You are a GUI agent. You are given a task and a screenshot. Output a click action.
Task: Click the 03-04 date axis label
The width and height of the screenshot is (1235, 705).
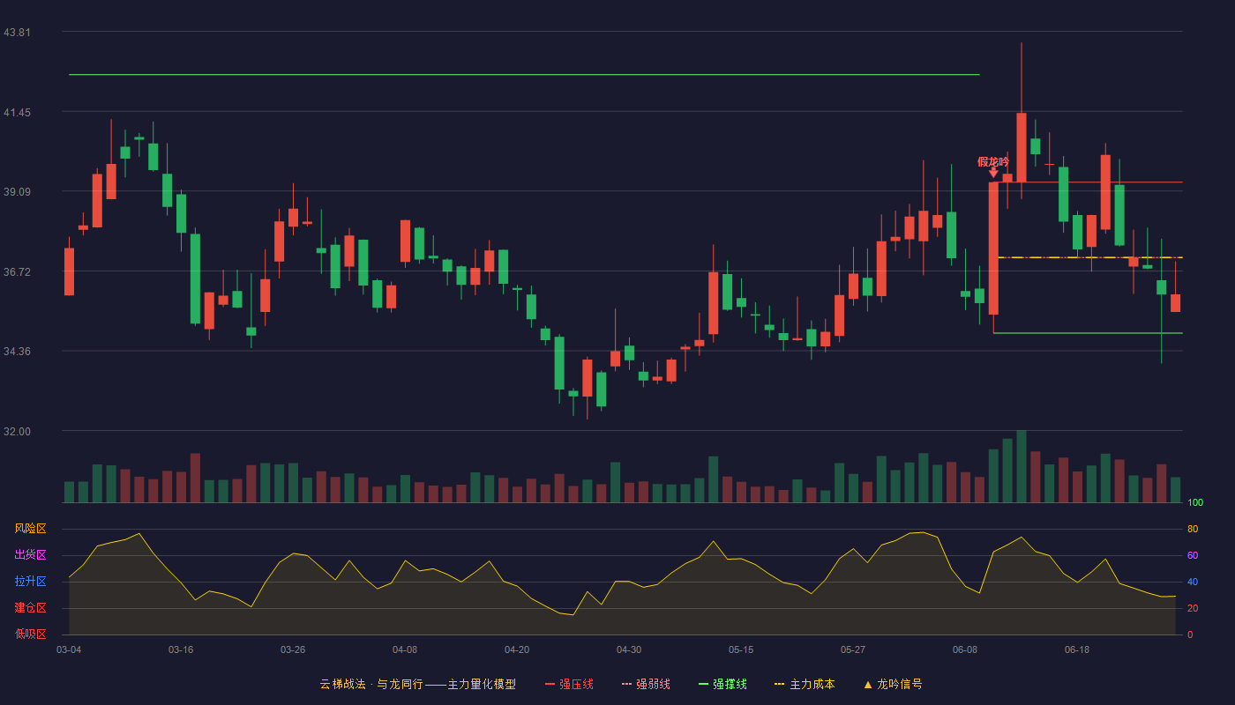click(69, 649)
